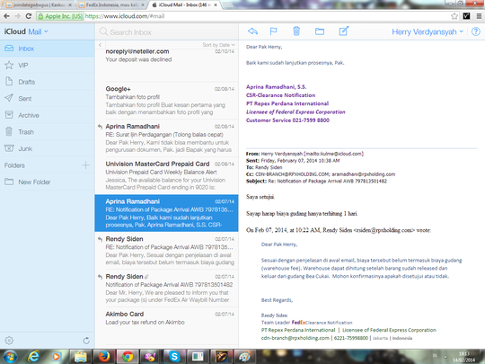The width and height of the screenshot is (485, 364).
Task: Click the Reply arrow icon in toolbar
Action: (x=252, y=31)
